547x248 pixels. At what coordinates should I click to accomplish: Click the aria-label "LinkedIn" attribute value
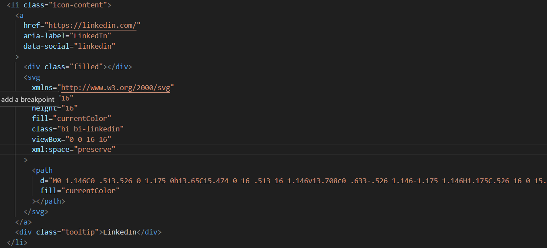(x=94, y=36)
